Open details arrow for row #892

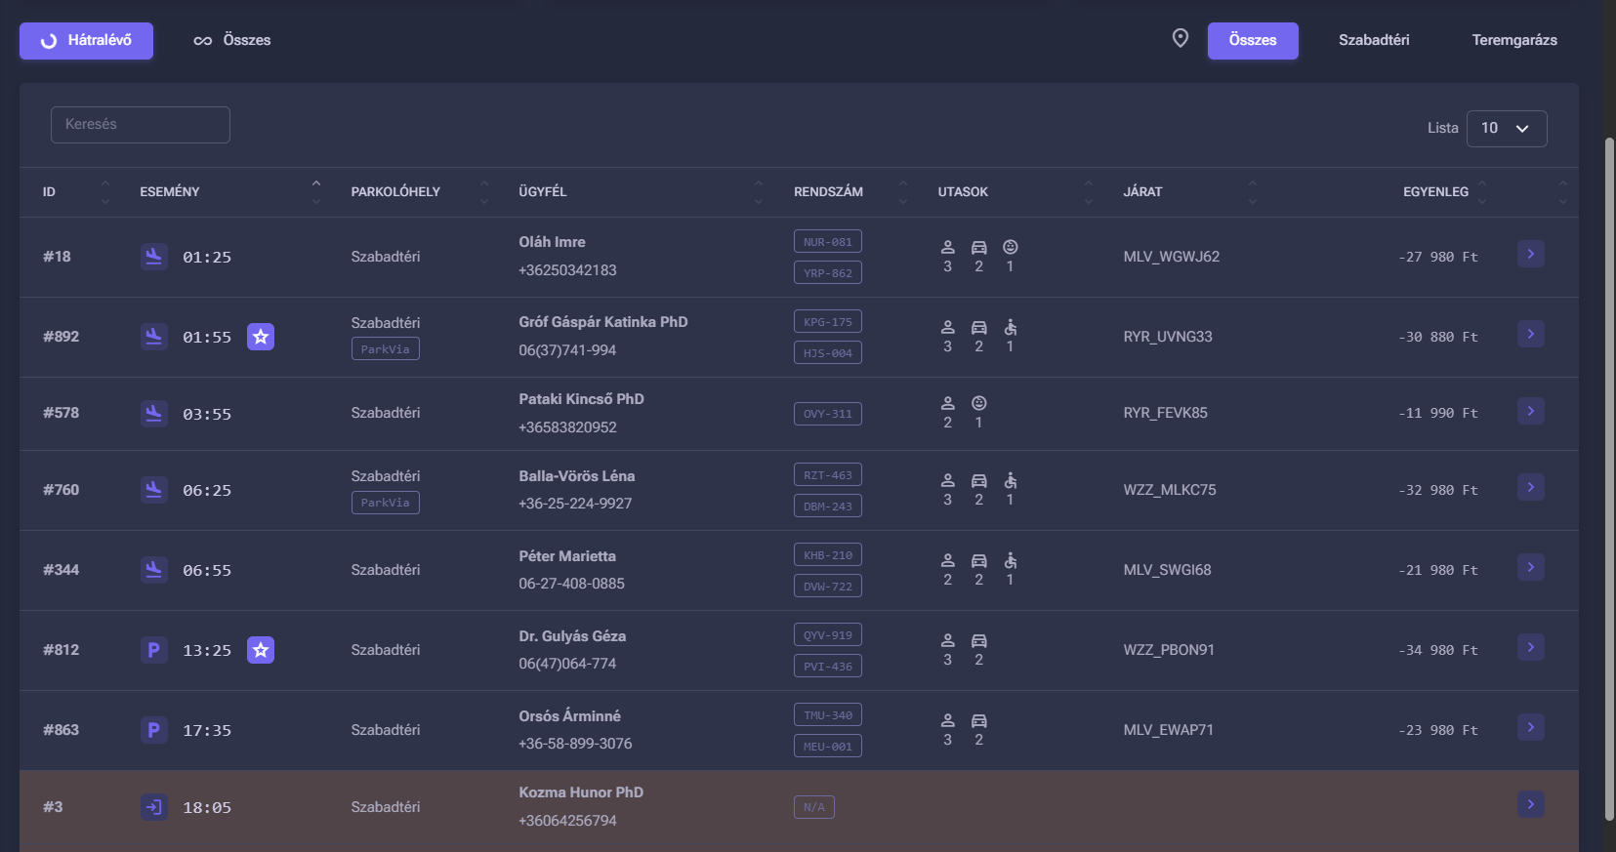tap(1531, 334)
